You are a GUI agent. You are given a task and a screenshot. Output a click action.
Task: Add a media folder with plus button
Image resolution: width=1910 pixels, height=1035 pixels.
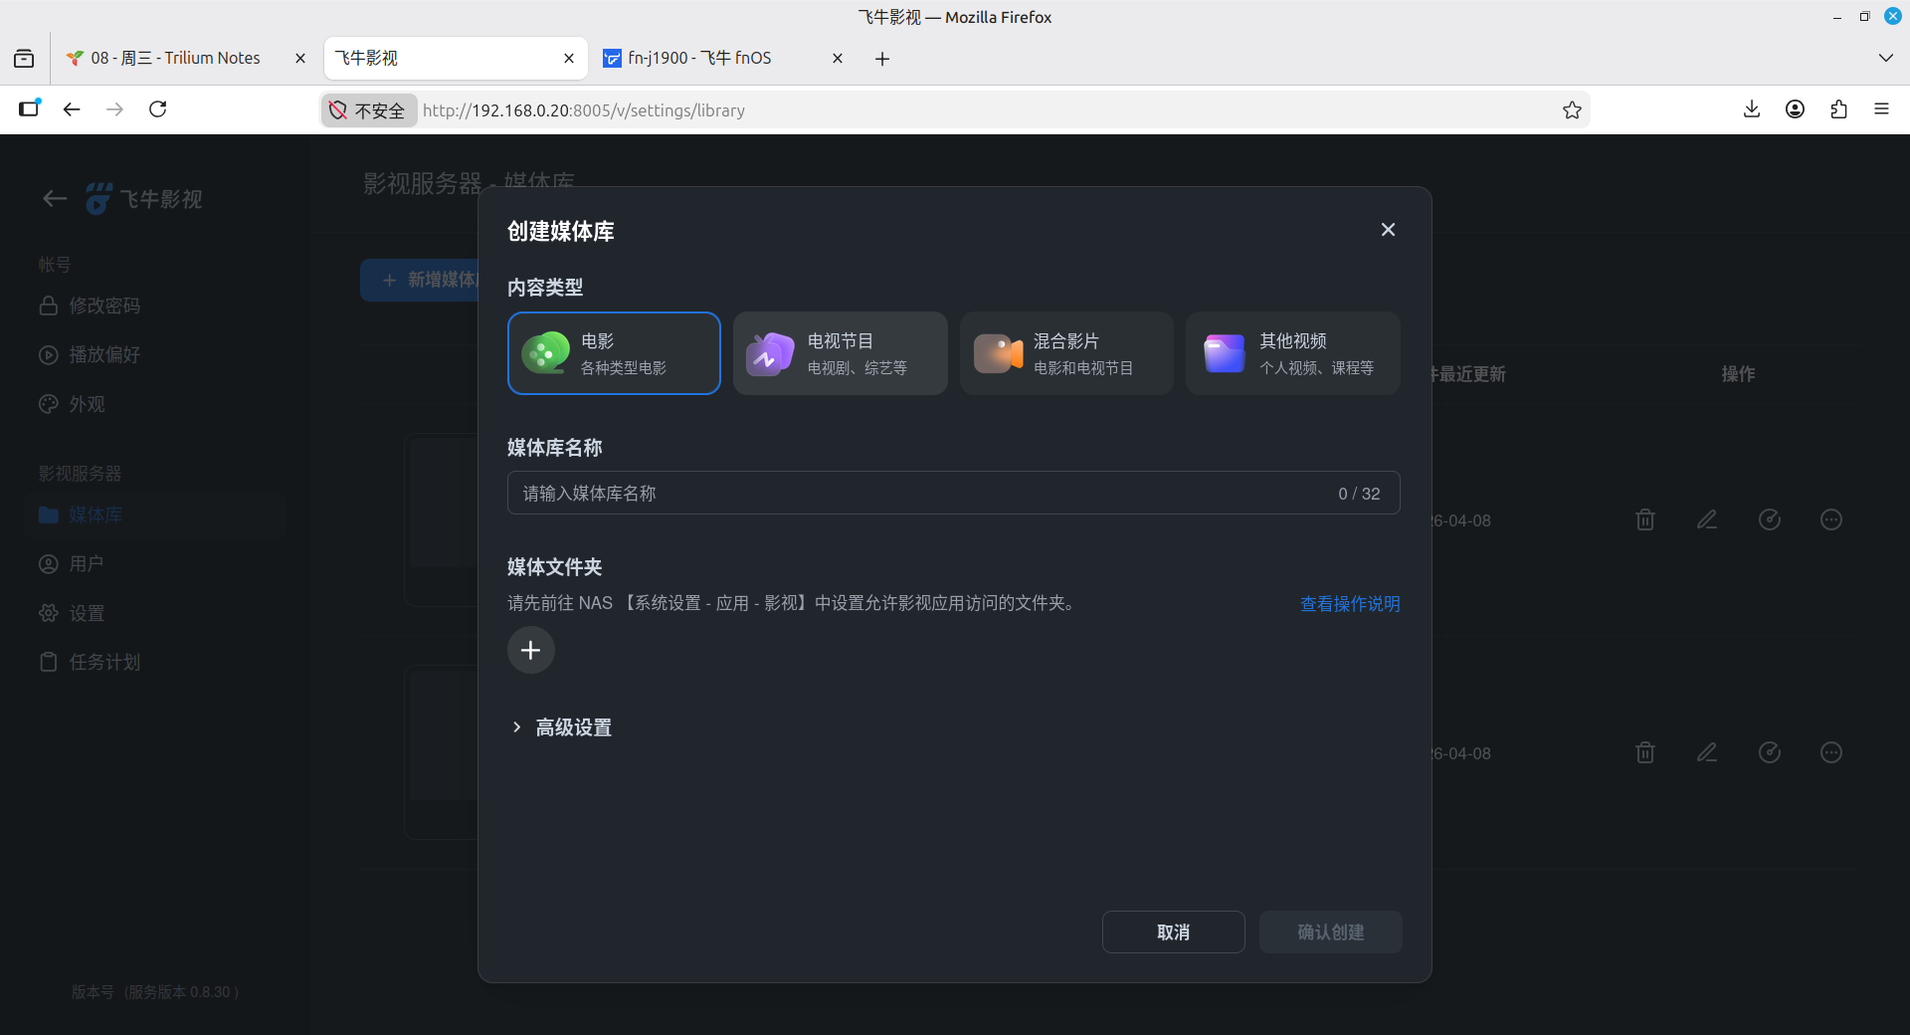click(531, 650)
